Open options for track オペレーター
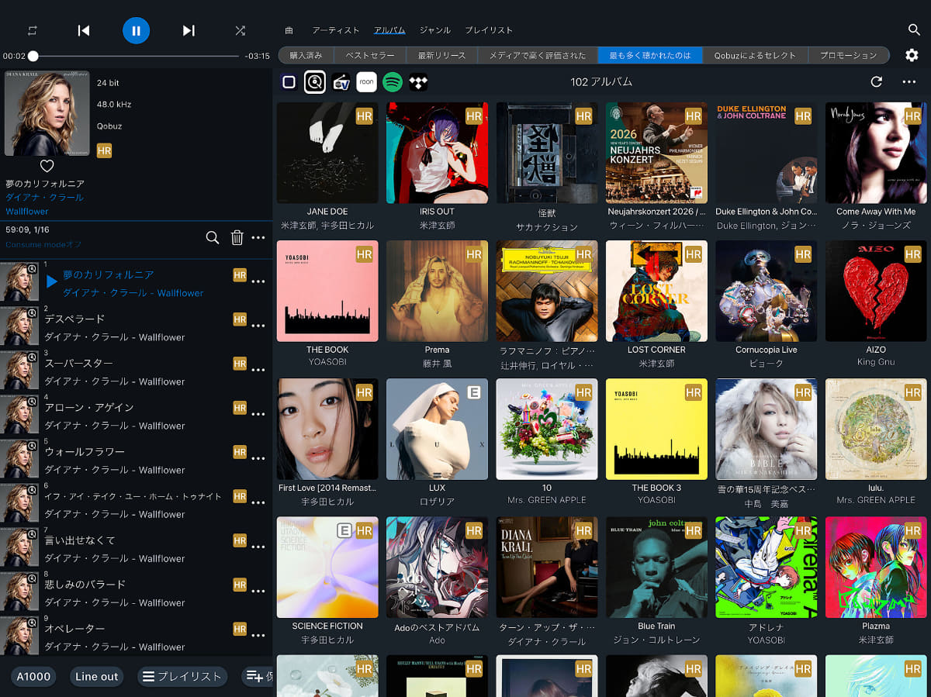The height and width of the screenshot is (697, 931). click(259, 636)
